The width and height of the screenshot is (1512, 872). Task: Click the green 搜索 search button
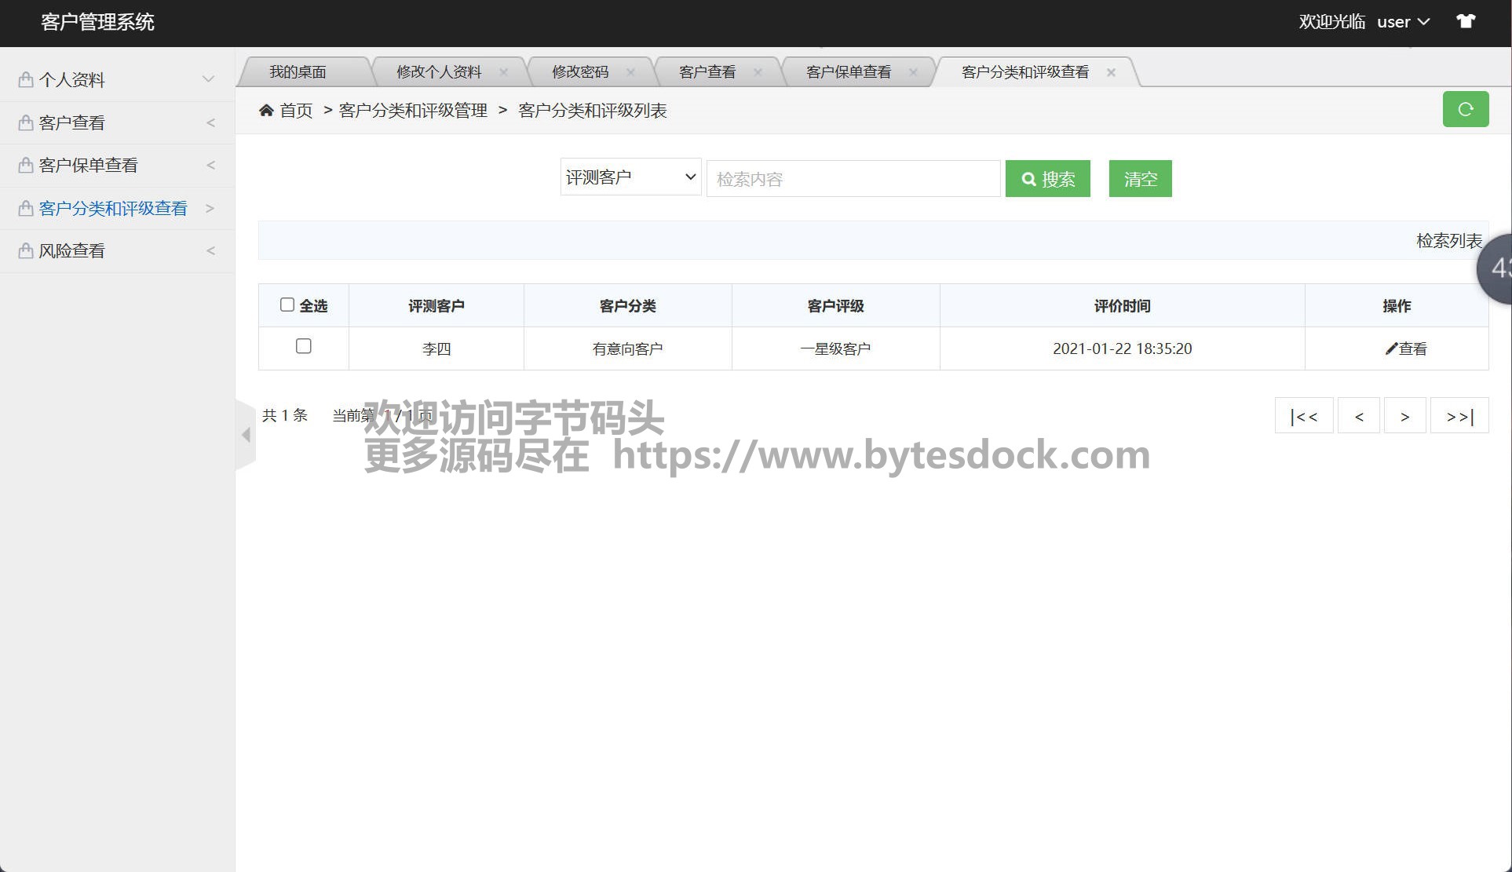(1047, 179)
